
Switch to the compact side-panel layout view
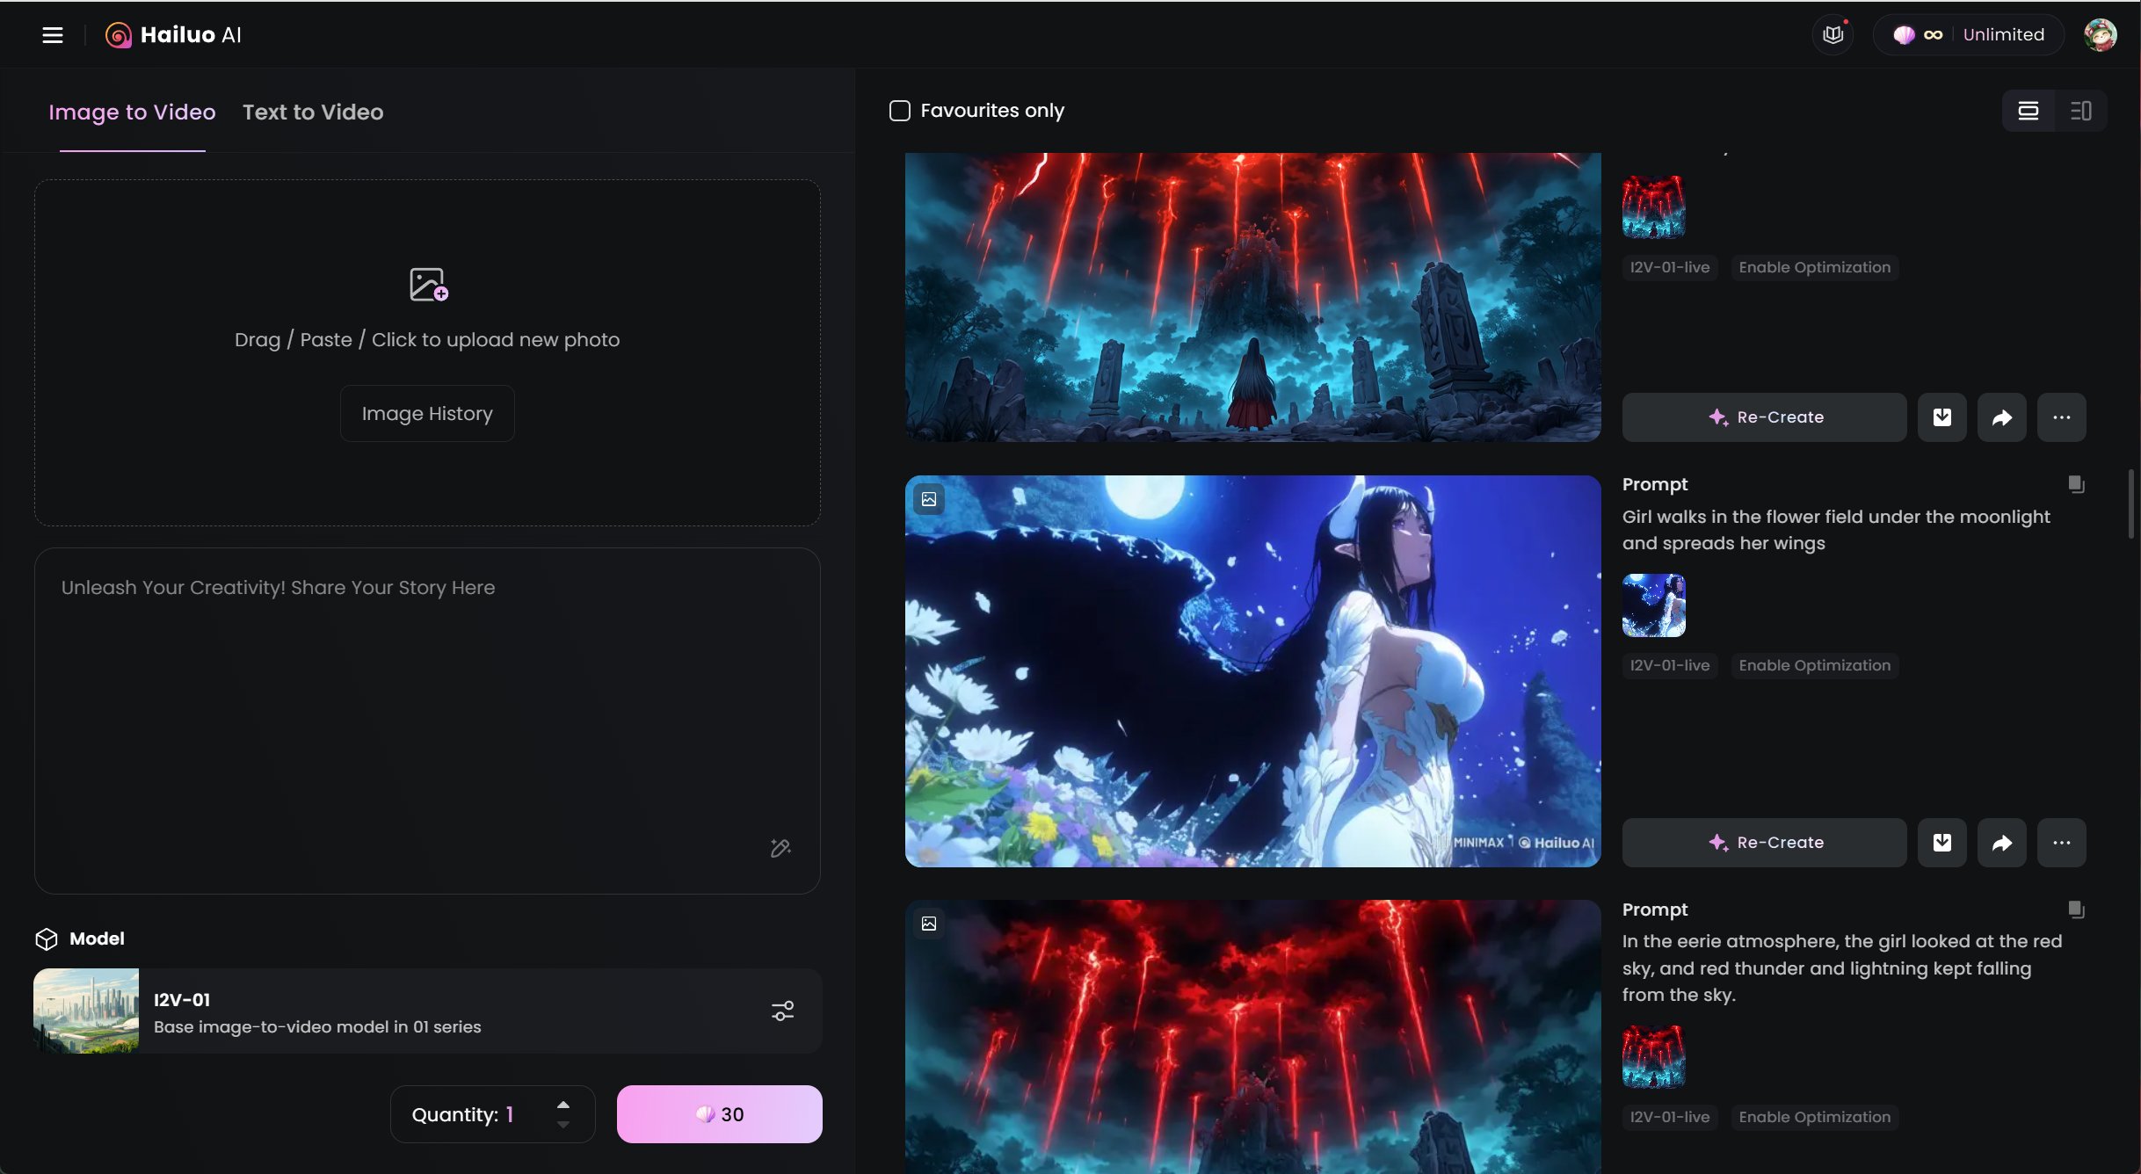[2080, 111]
